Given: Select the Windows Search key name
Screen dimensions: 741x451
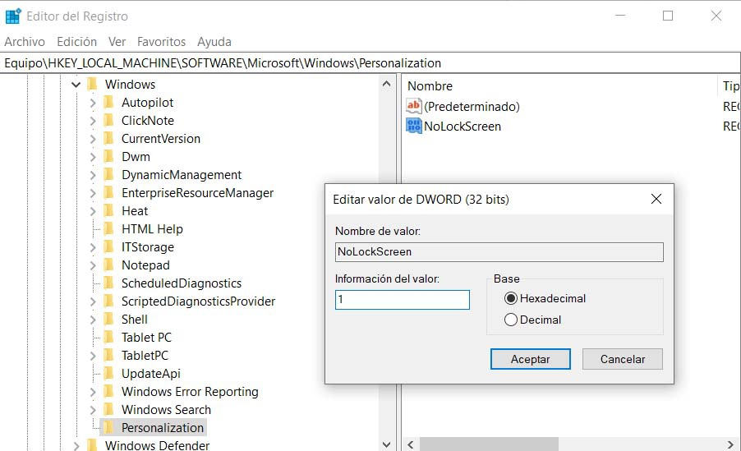Looking at the screenshot, I should [x=166, y=409].
